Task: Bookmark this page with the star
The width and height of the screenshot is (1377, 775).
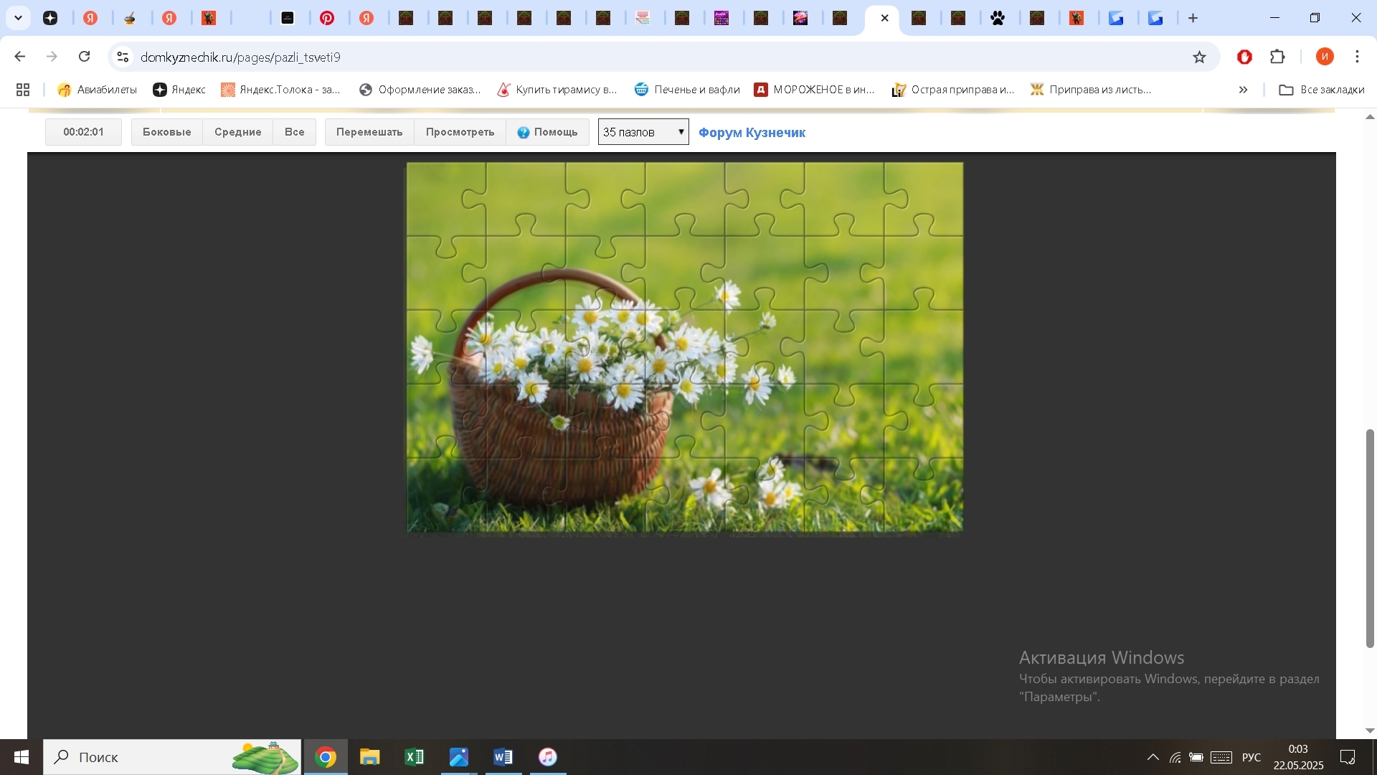Action: (x=1199, y=57)
